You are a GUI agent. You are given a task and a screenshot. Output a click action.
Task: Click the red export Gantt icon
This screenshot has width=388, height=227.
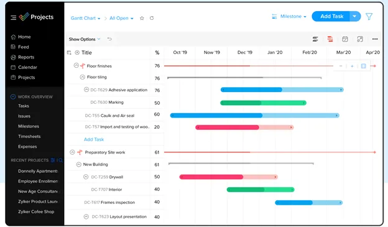[x=330, y=39]
